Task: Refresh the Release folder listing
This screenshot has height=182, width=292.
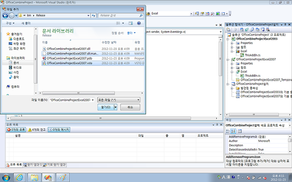Action: click(x=94, y=15)
